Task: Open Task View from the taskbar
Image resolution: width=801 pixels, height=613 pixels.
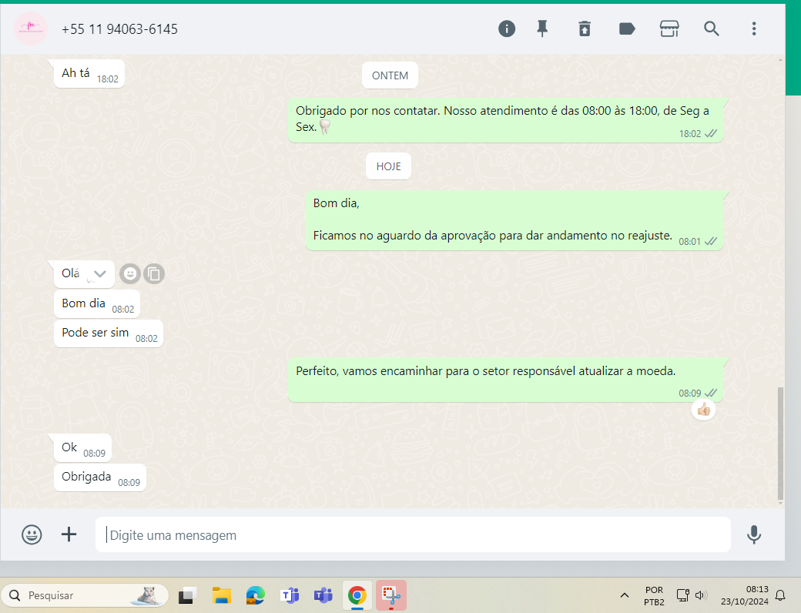Action: (x=187, y=595)
